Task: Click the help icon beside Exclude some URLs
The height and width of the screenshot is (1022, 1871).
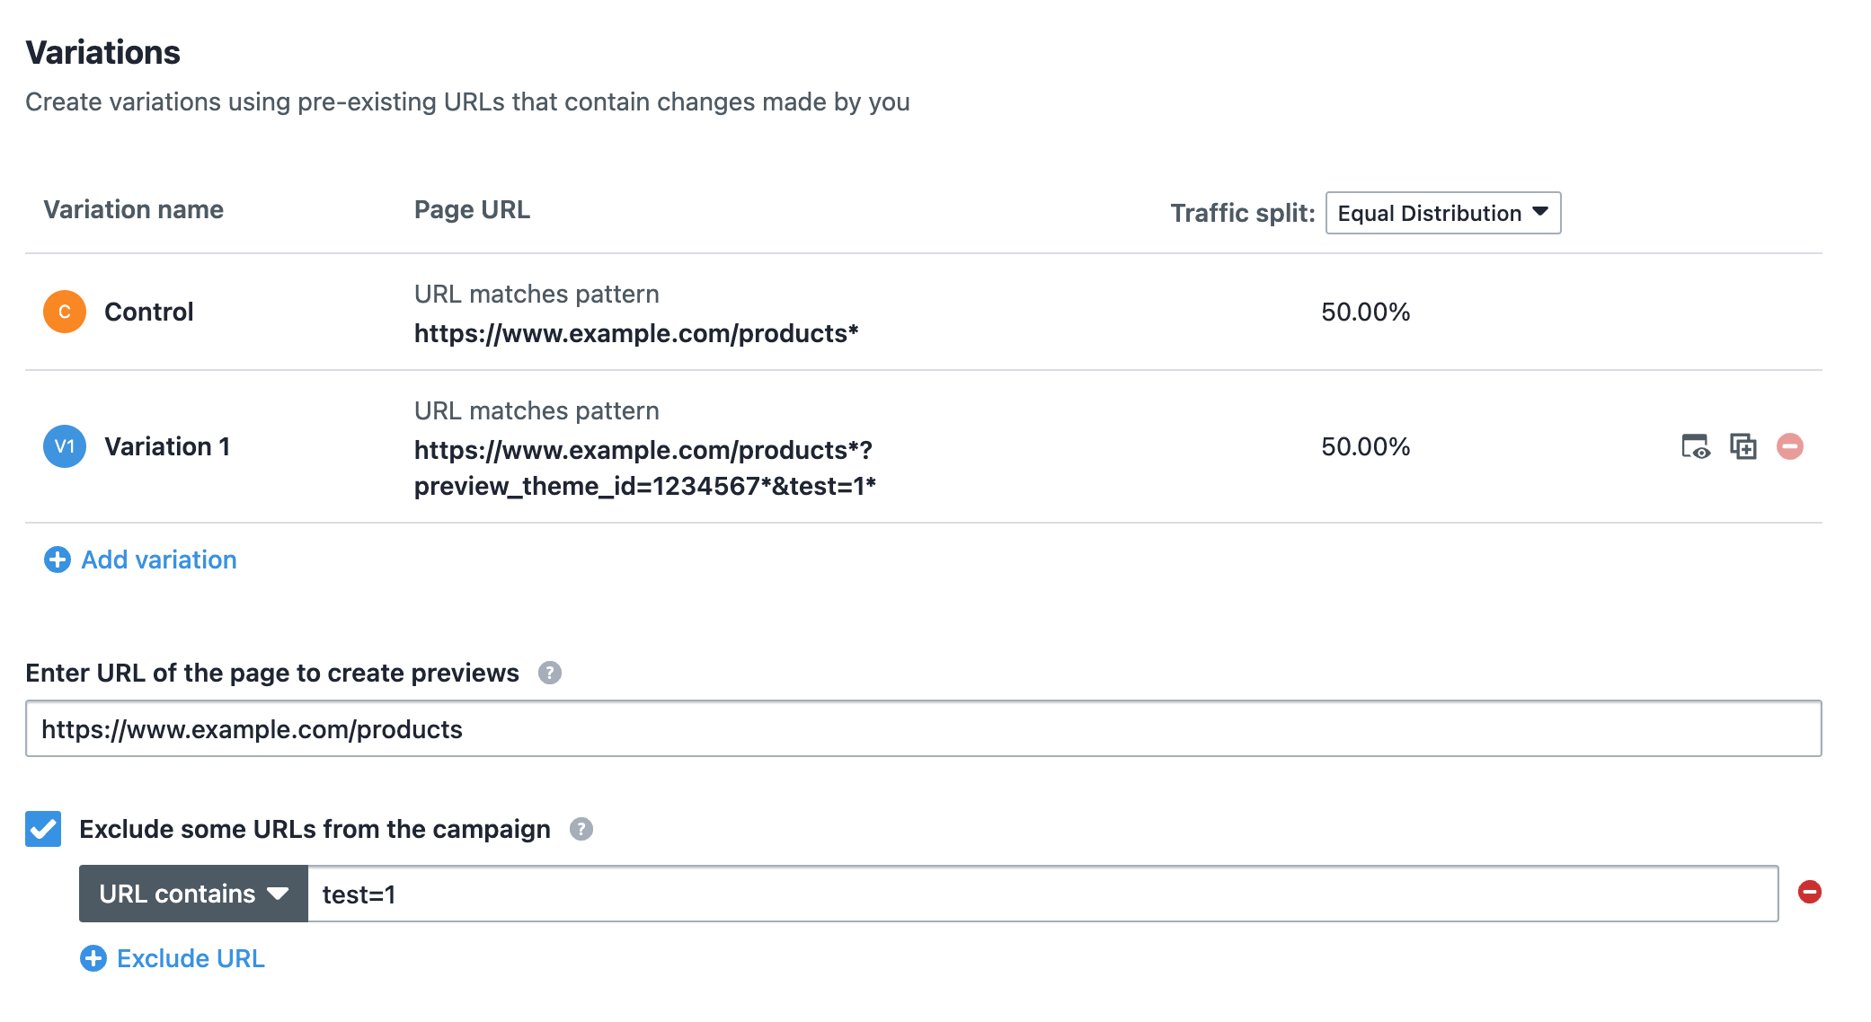Action: [x=581, y=829]
